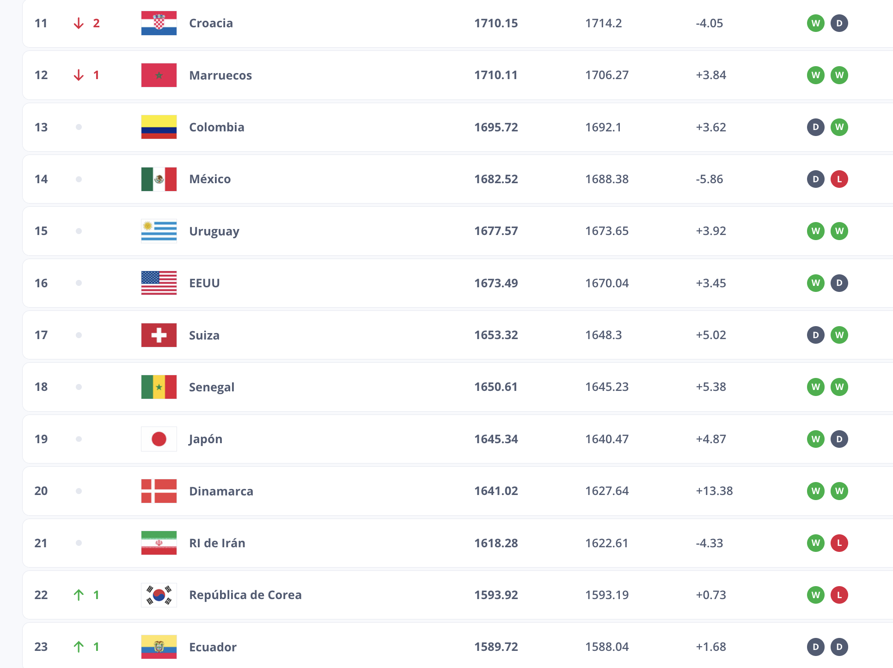Click the down arrow beside Croacia's rank
The image size is (893, 668).
pos(79,23)
